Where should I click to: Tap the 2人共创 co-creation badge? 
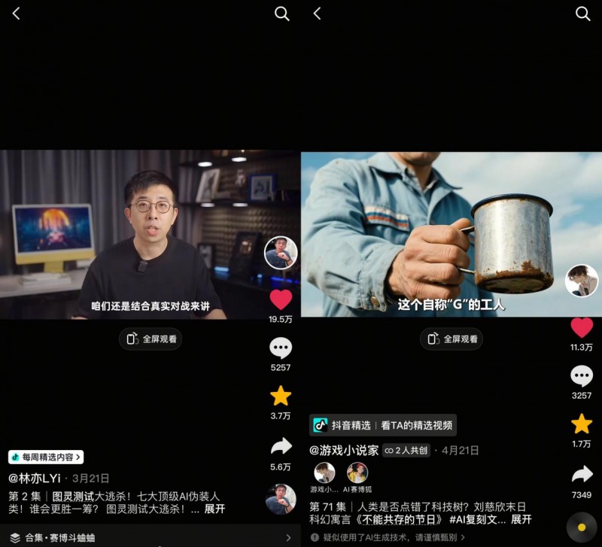pyautogui.click(x=407, y=451)
